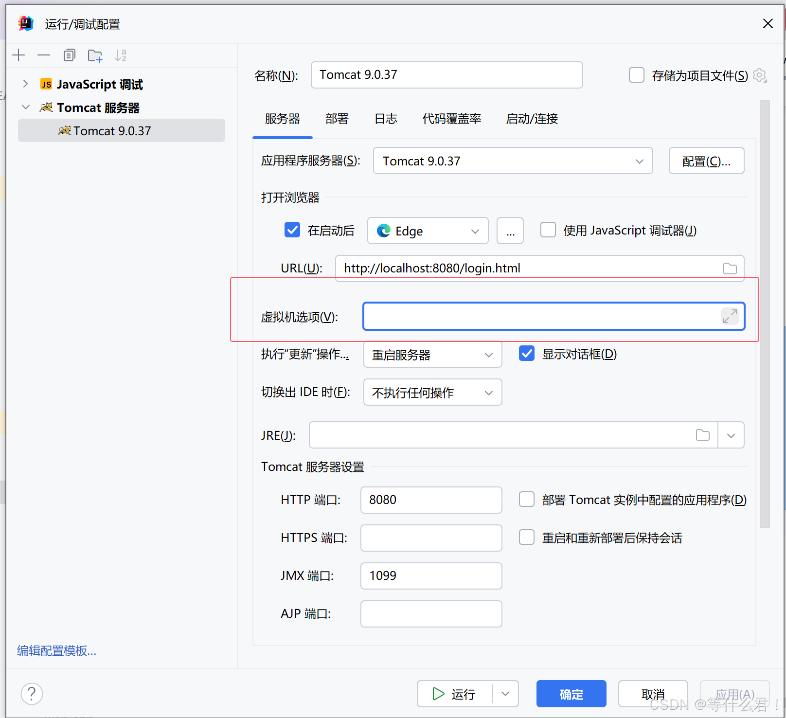The width and height of the screenshot is (786, 718).
Task: Close the Run/Debug Configurations dialog
Action: pos(768,23)
